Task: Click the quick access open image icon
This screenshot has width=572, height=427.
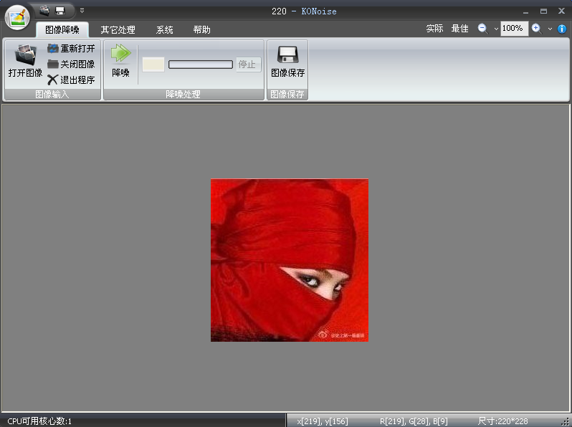Action: pyautogui.click(x=44, y=10)
